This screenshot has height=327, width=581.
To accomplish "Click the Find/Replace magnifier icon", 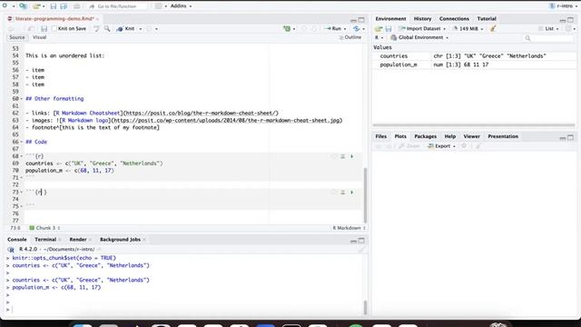I will pyautogui.click(x=107, y=28).
